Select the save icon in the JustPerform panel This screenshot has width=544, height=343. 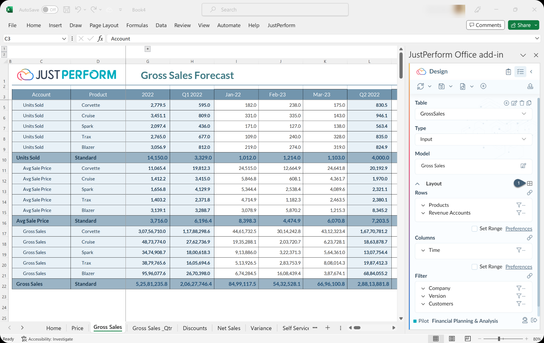(x=441, y=86)
